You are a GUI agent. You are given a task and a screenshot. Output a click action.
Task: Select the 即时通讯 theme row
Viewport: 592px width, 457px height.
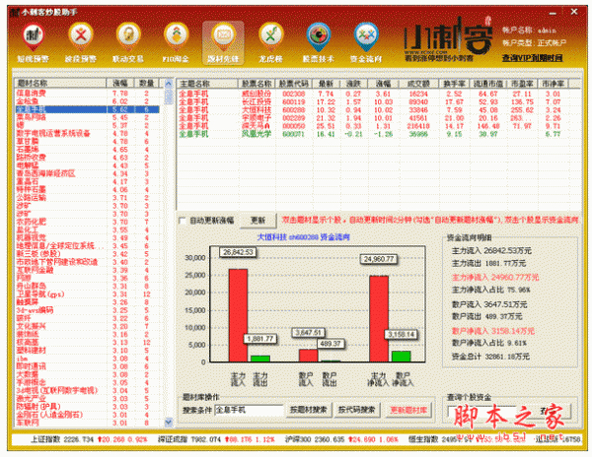click(87, 366)
